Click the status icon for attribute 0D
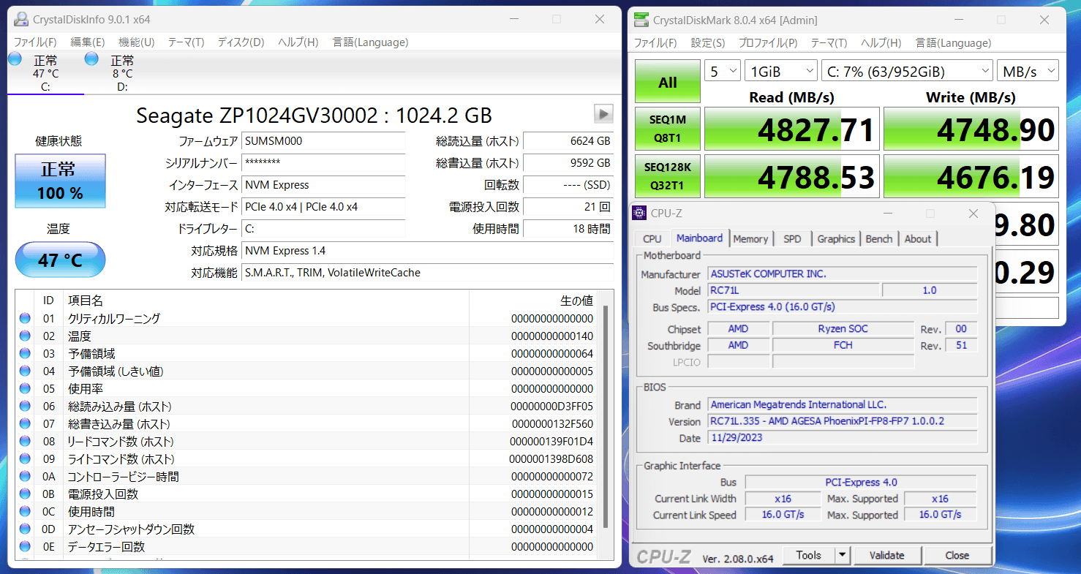Viewport: 1081px width, 574px height. (25, 529)
